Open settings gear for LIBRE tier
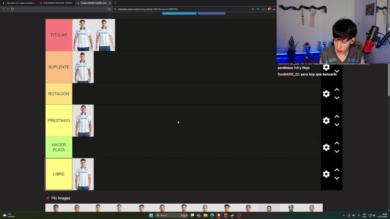The height and width of the screenshot is (219, 390). click(x=326, y=174)
